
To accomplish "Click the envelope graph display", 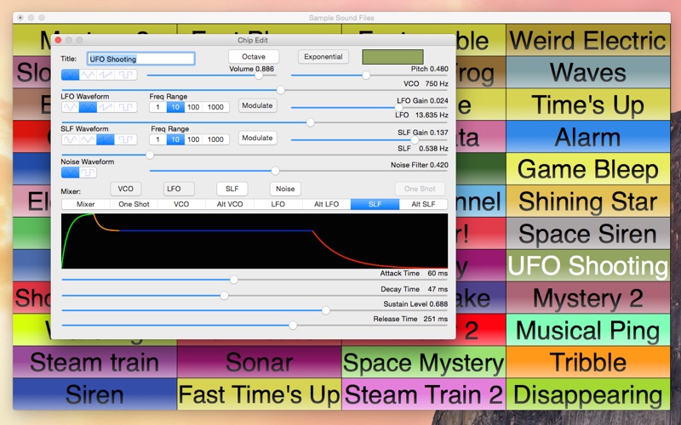I will [x=255, y=241].
